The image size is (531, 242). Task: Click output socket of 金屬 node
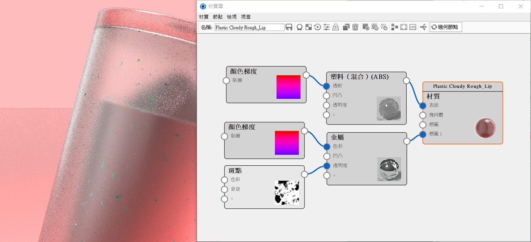point(407,141)
